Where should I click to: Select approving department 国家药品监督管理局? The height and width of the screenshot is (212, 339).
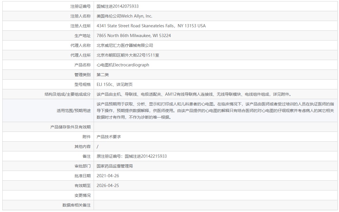click(x=115, y=166)
